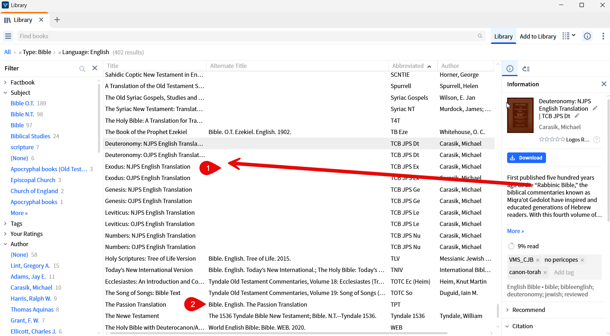Screen dimensions: 610x336
Task: Expand the description with the More link
Action: click(x=516, y=231)
